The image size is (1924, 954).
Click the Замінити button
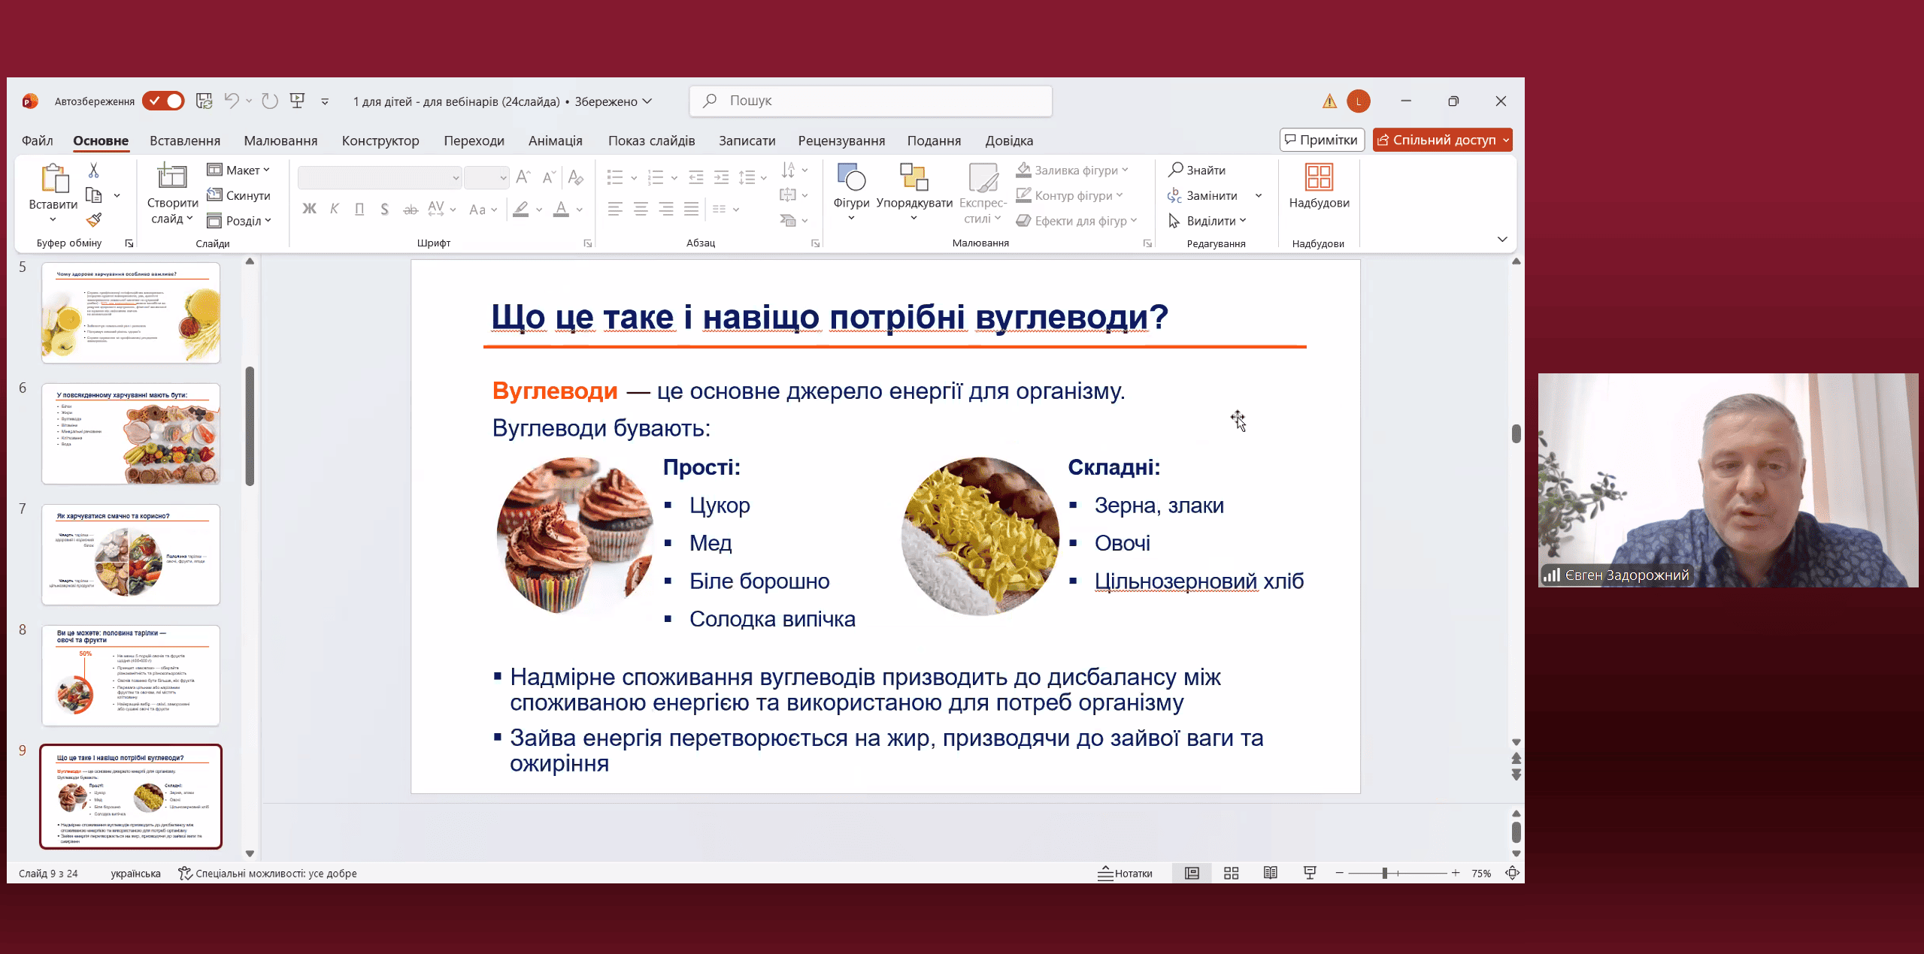[x=1202, y=195]
